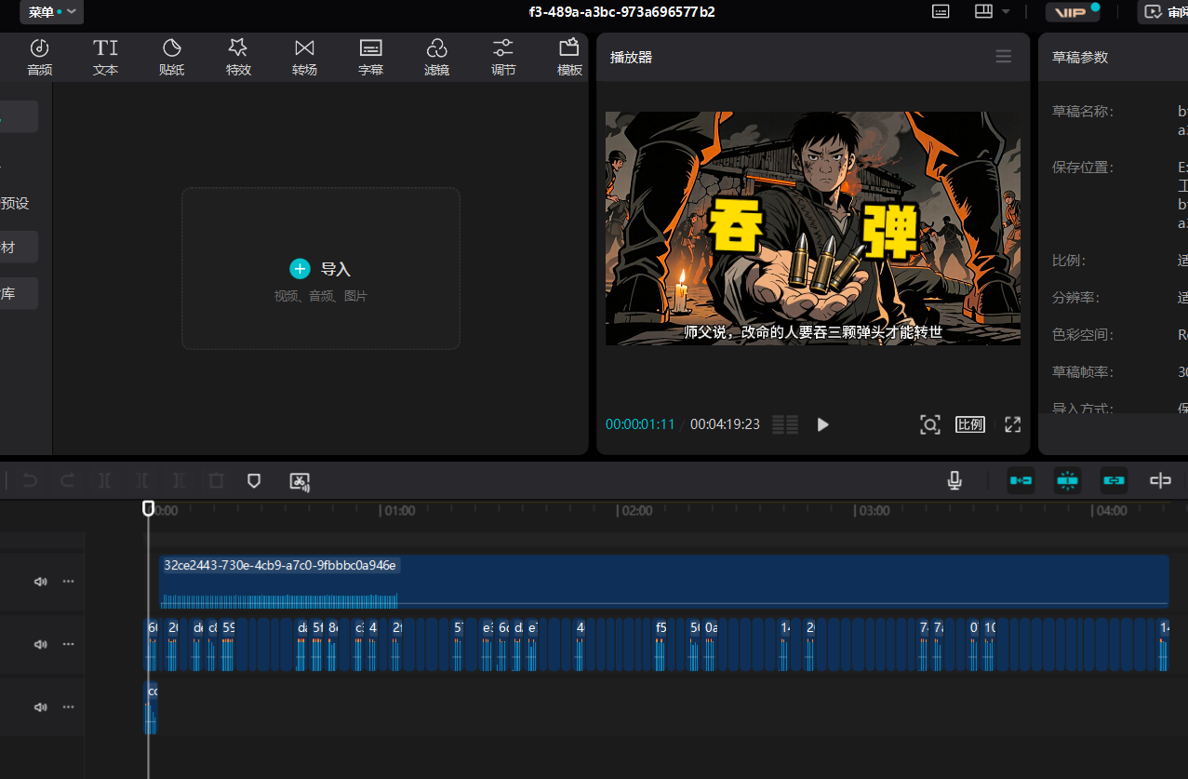Expand the layout dropdown arrow
1188x779 pixels.
pos(1006,11)
